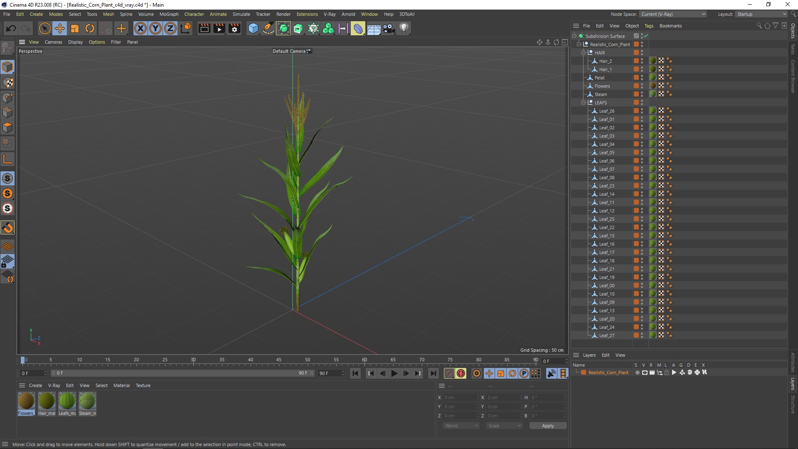Screen dimensions: 798x449
Task: Toggle layer solo dot for Realistic_Corn_Plant
Action: point(637,373)
